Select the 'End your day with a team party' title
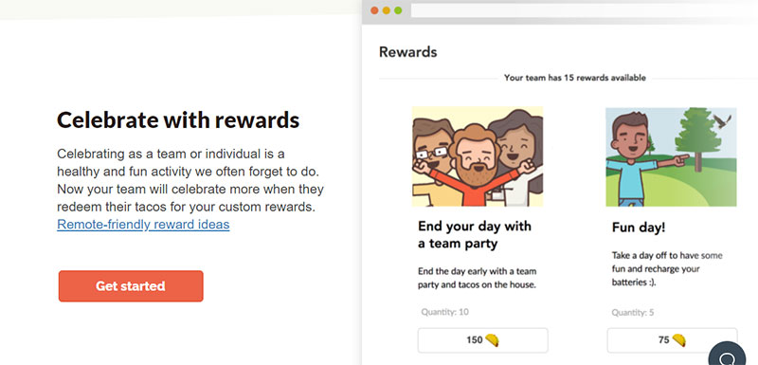 coord(475,235)
